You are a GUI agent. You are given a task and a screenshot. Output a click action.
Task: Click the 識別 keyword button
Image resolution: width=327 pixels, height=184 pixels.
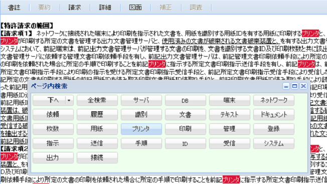pyautogui.click(x=141, y=115)
